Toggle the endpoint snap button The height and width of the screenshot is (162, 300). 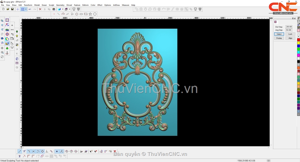(20, 151)
